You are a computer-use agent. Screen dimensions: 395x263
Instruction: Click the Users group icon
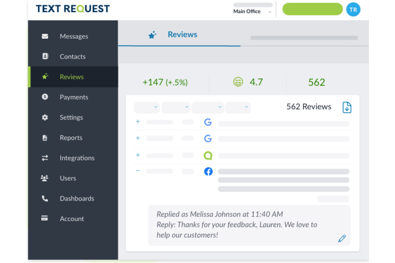pos(45,178)
